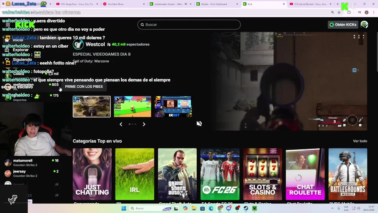Click Ver todo for top categories
This screenshot has width=378, height=213.
360,141
